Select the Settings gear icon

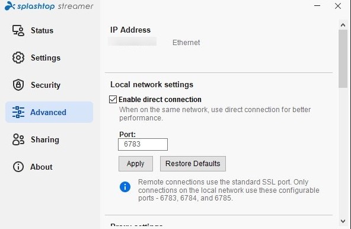18,58
